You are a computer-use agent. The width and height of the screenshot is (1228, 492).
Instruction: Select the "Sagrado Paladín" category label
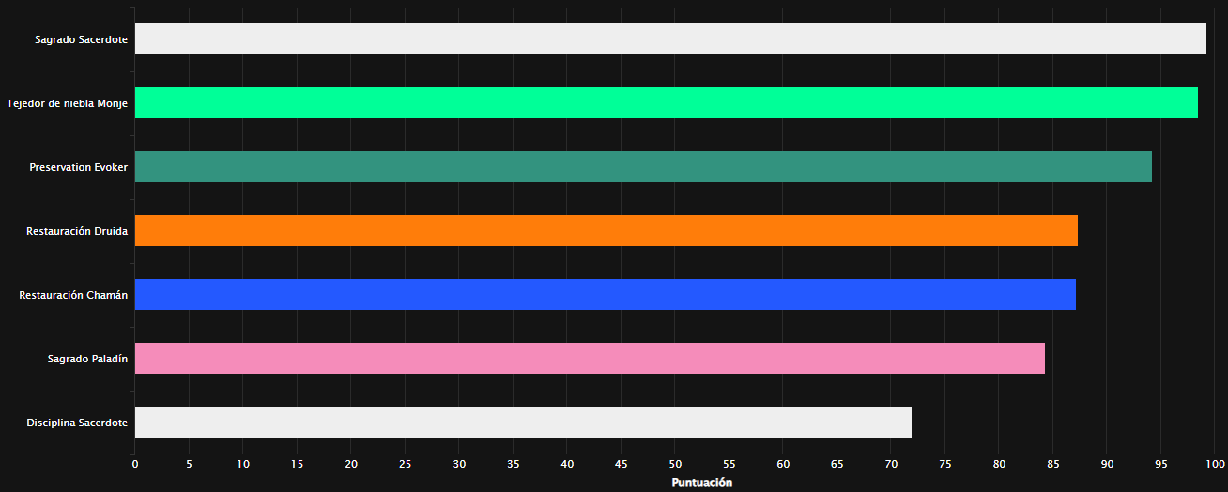click(87, 359)
